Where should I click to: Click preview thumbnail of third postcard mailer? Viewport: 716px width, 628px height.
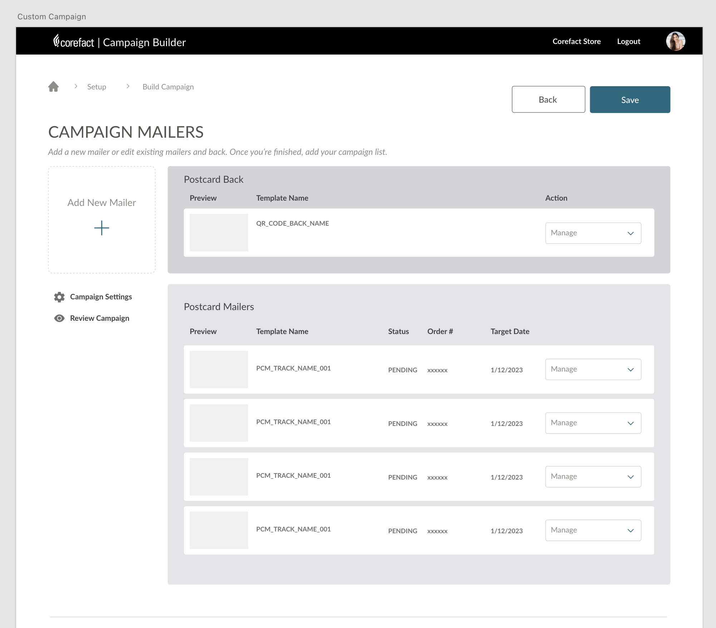click(x=219, y=477)
